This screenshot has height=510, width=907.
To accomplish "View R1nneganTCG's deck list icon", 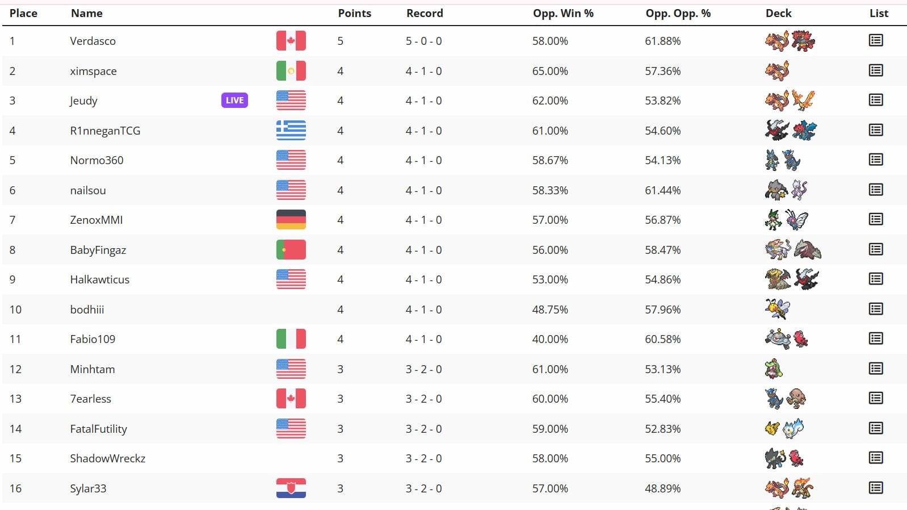I will 875,130.
